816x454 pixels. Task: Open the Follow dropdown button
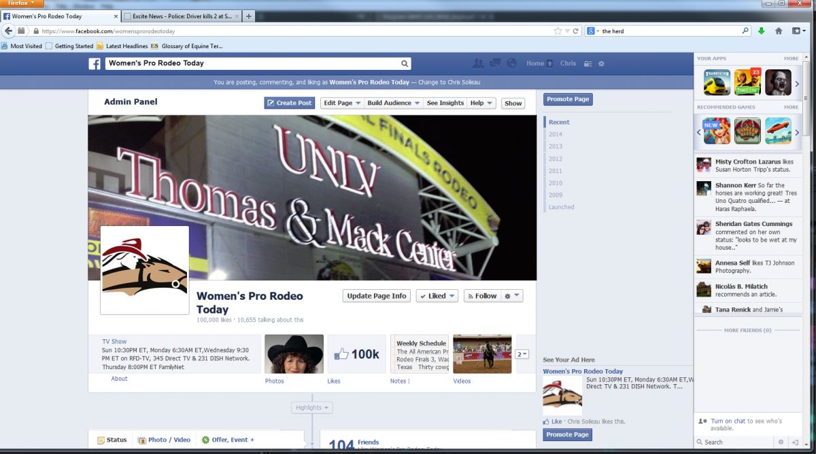tap(481, 296)
